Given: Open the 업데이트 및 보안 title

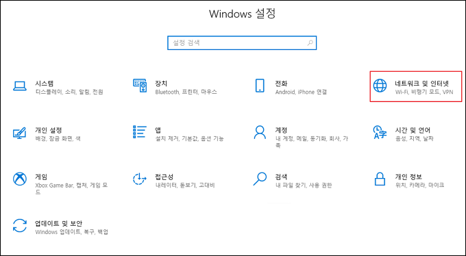Looking at the screenshot, I should 58,223.
